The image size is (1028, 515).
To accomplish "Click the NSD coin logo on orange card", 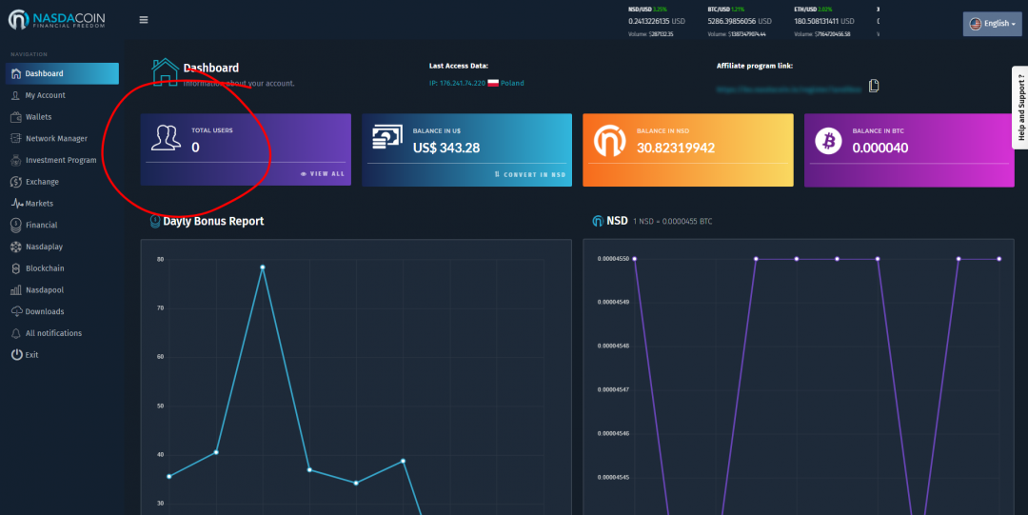I will pyautogui.click(x=608, y=142).
